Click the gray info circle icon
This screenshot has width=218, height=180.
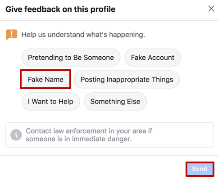point(16,135)
